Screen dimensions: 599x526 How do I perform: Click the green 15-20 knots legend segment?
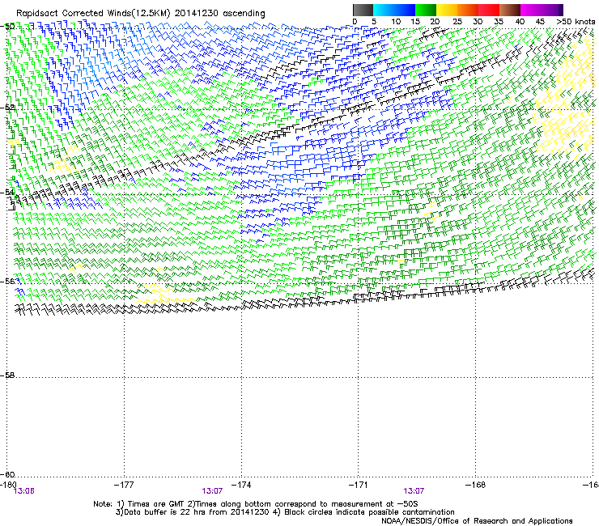click(x=426, y=10)
